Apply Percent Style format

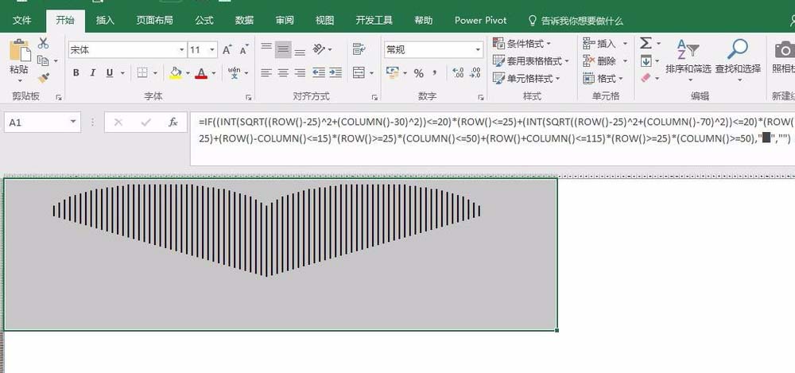418,74
